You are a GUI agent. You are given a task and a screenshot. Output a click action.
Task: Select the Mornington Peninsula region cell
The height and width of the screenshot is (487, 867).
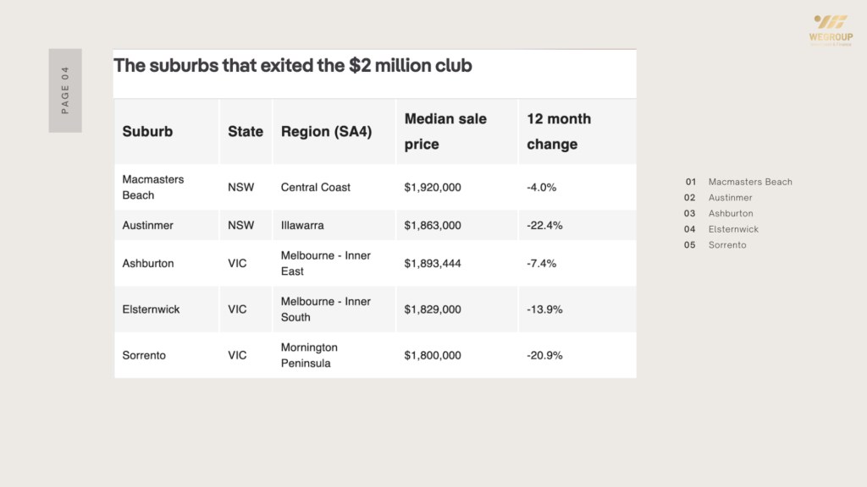pyautogui.click(x=309, y=355)
